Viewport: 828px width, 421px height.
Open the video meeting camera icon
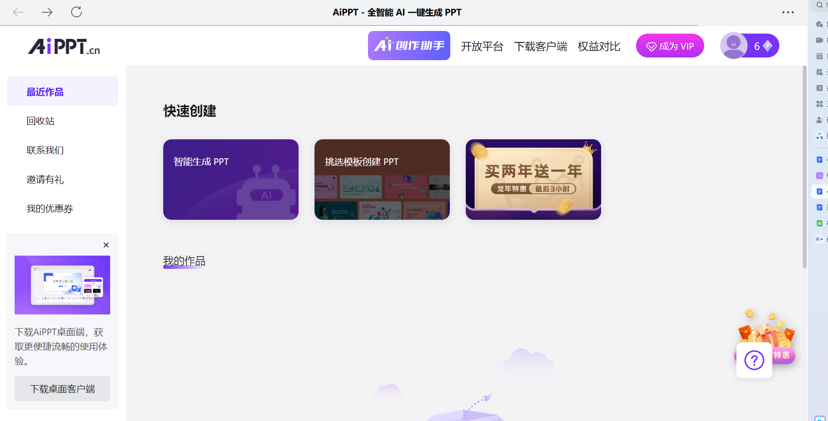(x=819, y=40)
